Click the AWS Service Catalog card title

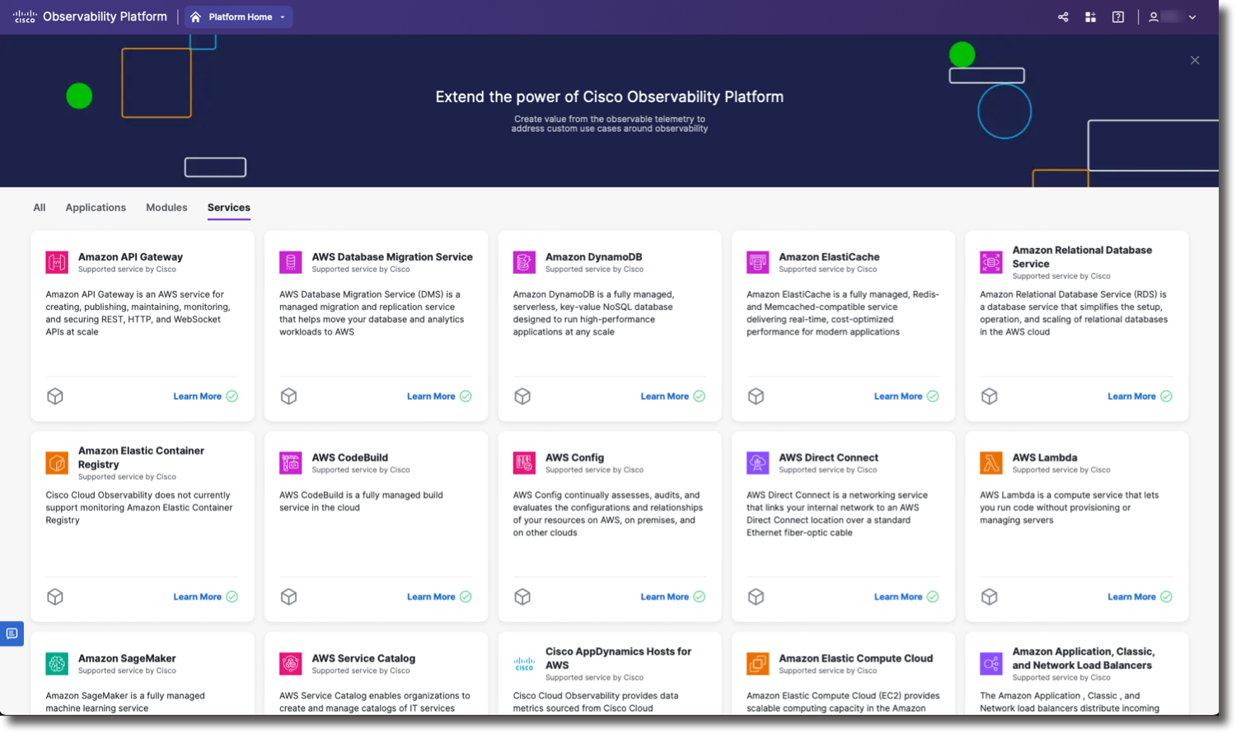[363, 659]
